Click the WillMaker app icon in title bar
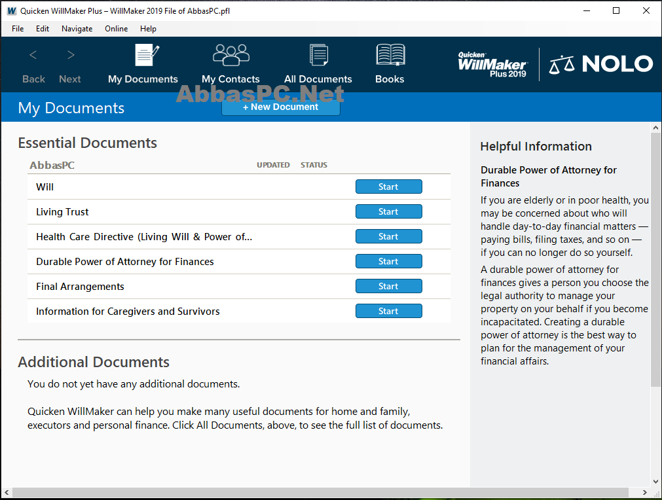Viewport: 662px width, 500px height. click(11, 11)
